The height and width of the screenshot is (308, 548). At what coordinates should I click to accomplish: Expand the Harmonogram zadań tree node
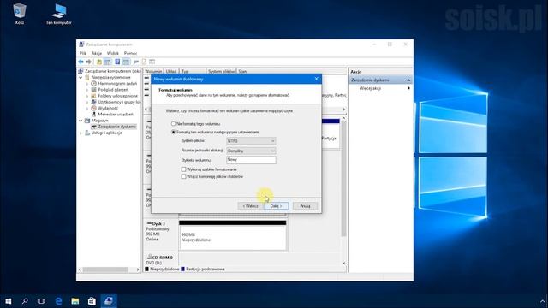[x=87, y=84]
